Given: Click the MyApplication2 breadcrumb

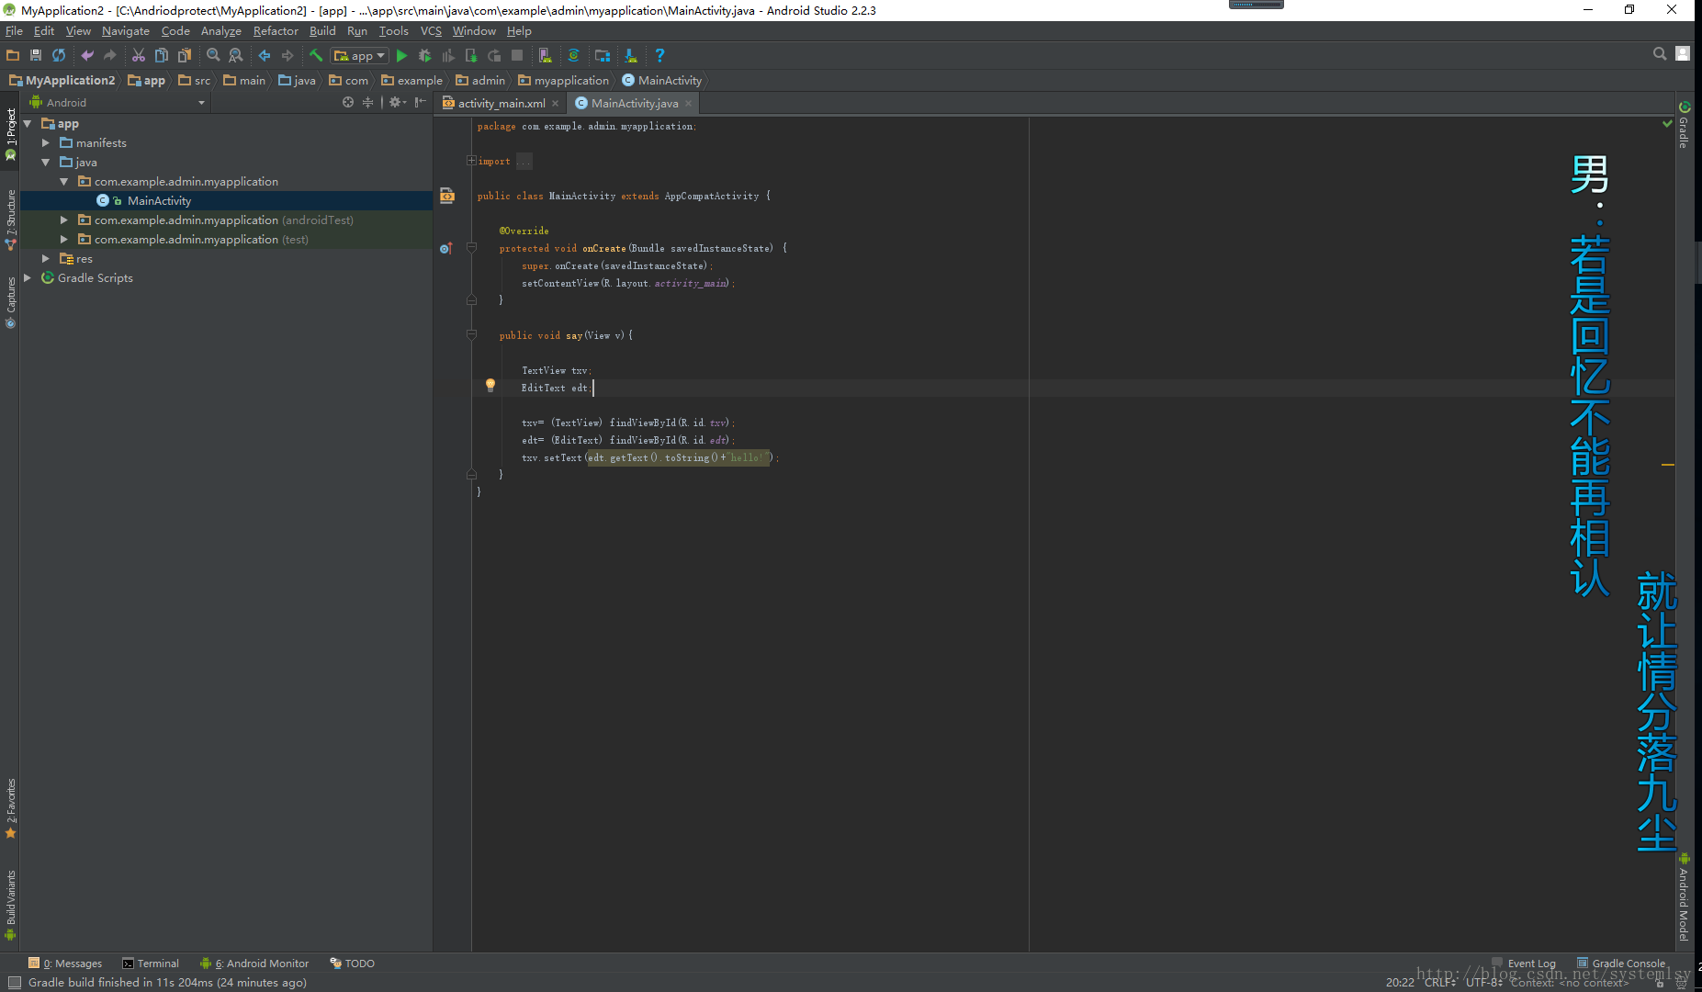Looking at the screenshot, I should pyautogui.click(x=62, y=80).
